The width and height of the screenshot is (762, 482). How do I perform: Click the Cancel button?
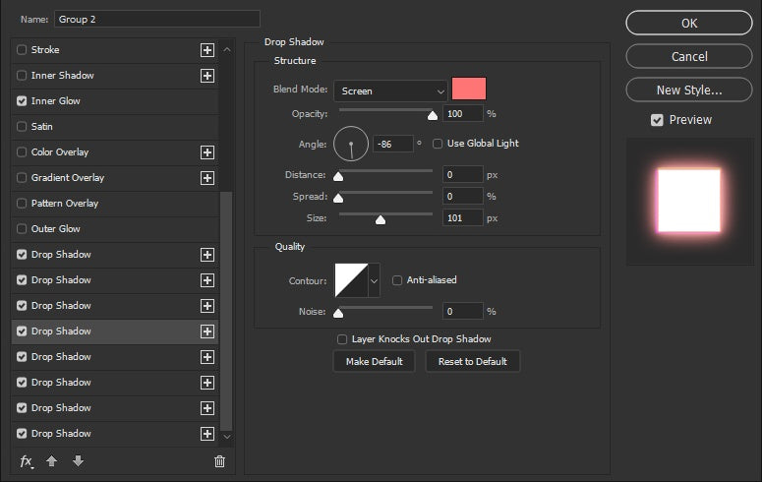pyautogui.click(x=689, y=56)
